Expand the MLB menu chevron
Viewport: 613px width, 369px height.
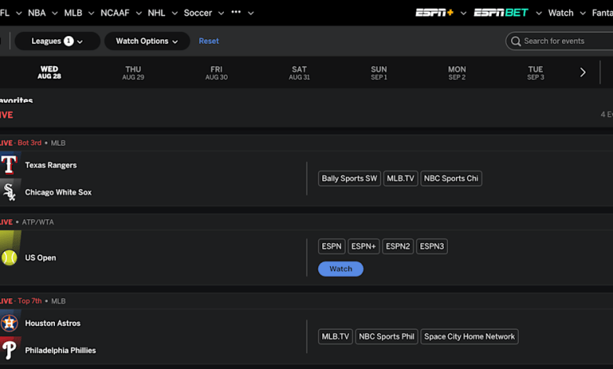(91, 13)
